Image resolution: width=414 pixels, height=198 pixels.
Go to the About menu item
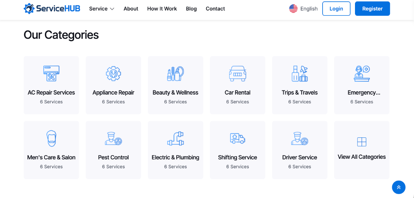[x=131, y=9]
